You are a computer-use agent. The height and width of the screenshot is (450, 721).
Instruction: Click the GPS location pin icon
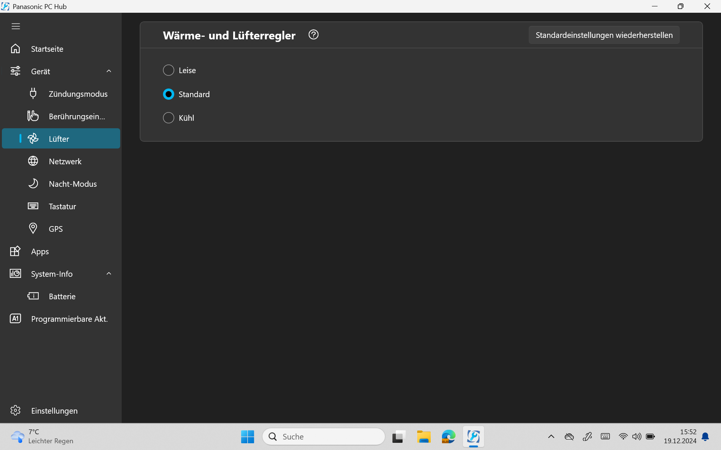click(x=33, y=228)
